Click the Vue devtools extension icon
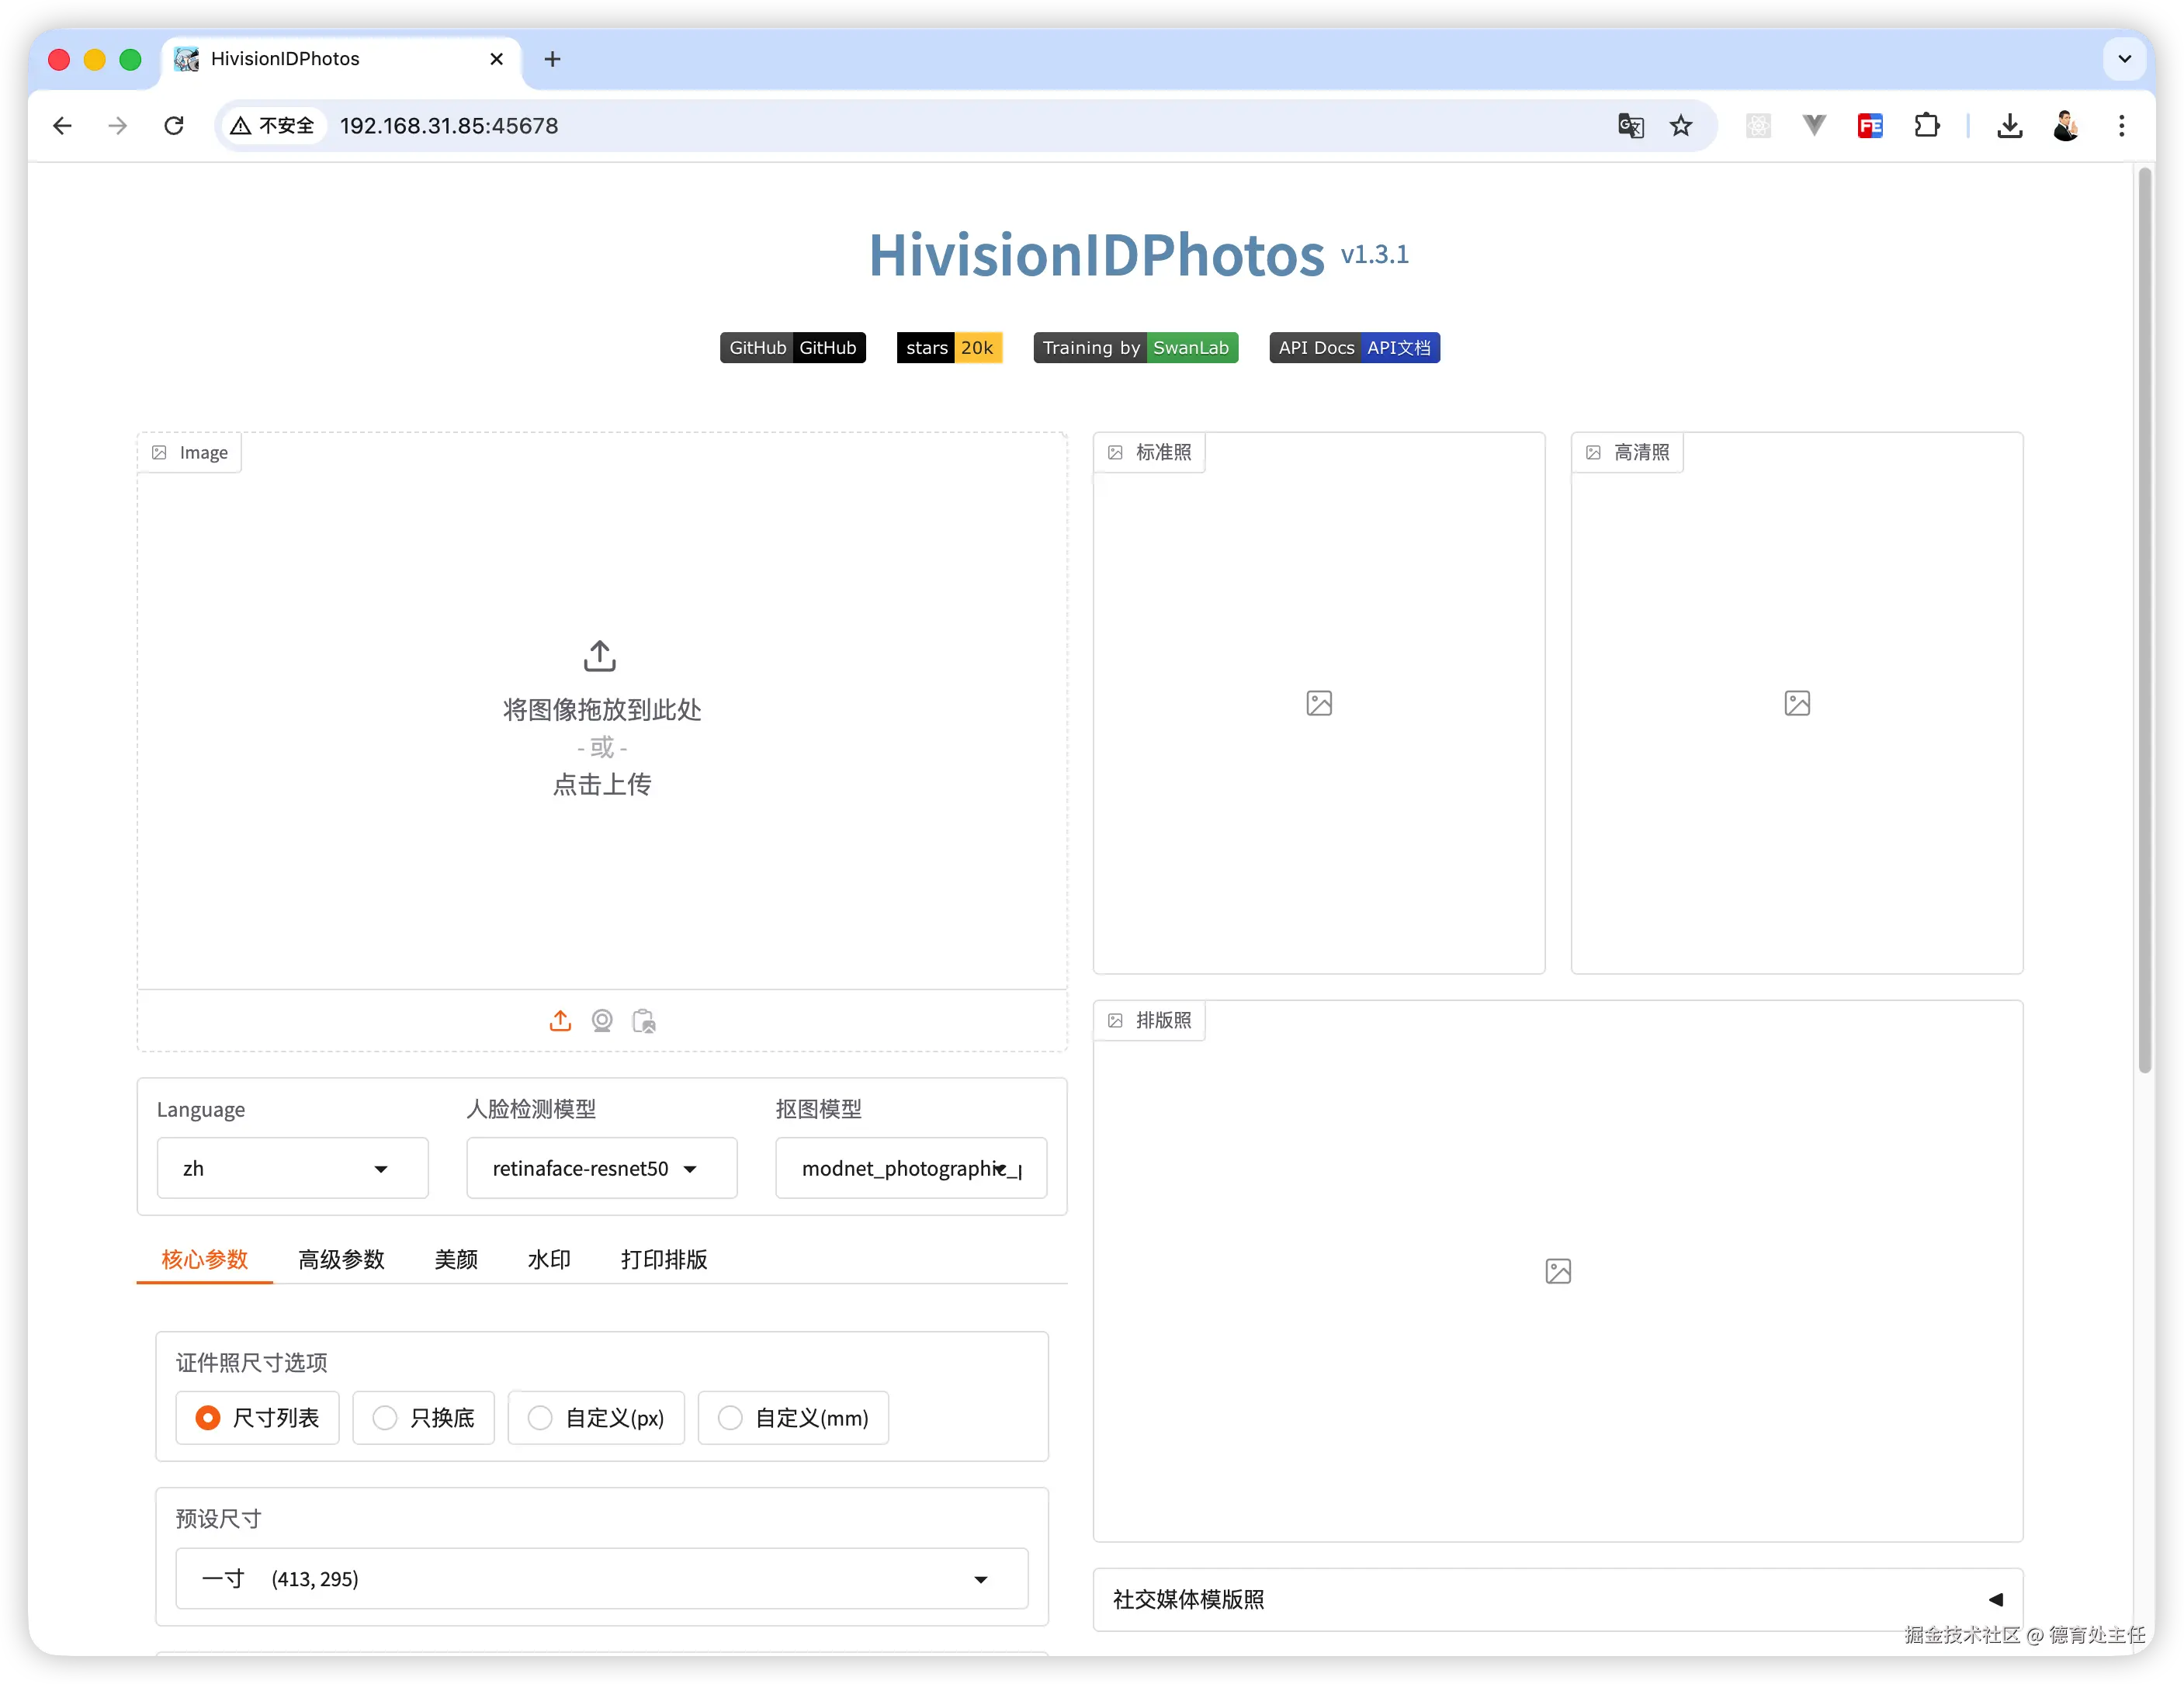Viewport: 2184px width, 1684px height. 1814,125
